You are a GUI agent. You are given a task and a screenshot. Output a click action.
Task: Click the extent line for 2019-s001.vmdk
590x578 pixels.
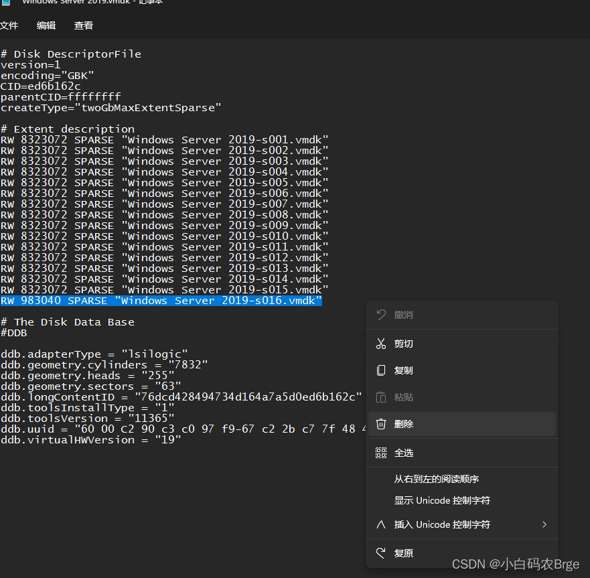click(x=165, y=140)
